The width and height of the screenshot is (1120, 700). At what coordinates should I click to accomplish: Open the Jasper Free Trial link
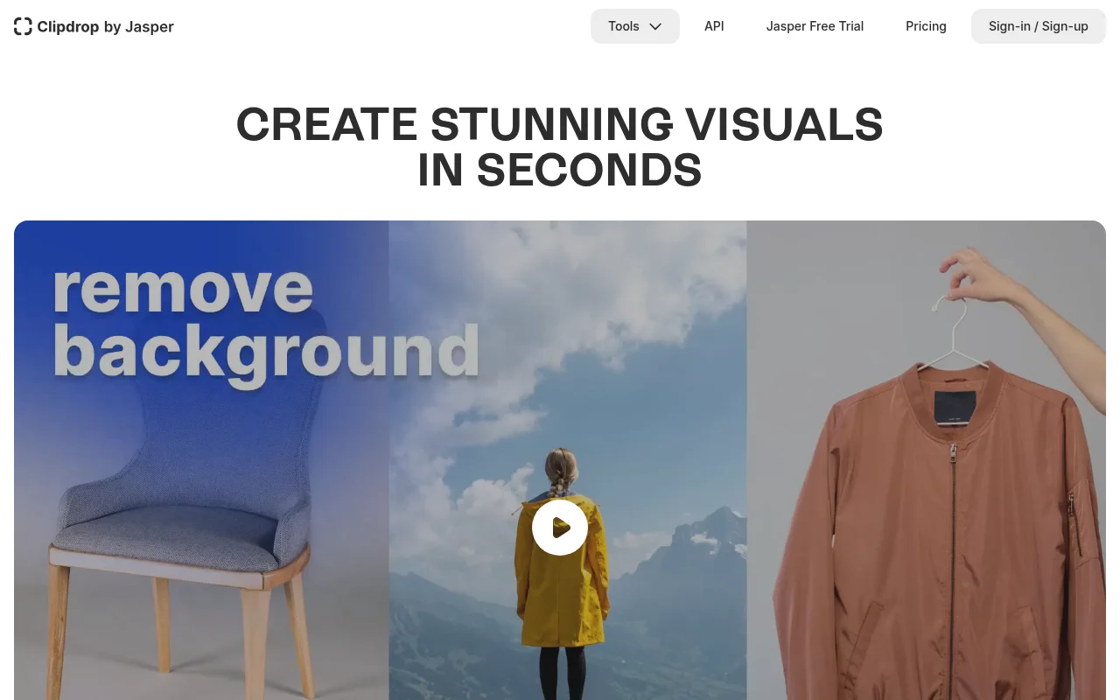pos(815,26)
